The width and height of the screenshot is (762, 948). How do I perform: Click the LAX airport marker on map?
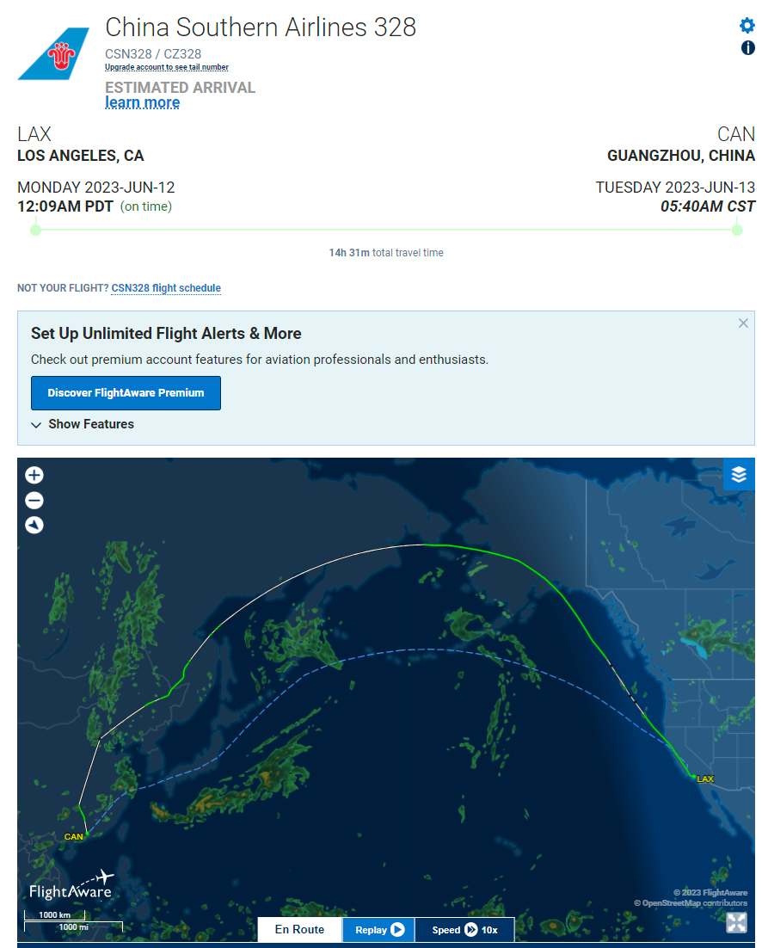[x=704, y=779]
